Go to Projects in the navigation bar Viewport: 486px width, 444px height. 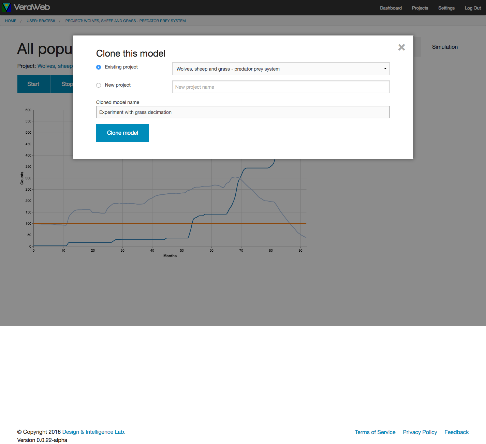pos(420,8)
